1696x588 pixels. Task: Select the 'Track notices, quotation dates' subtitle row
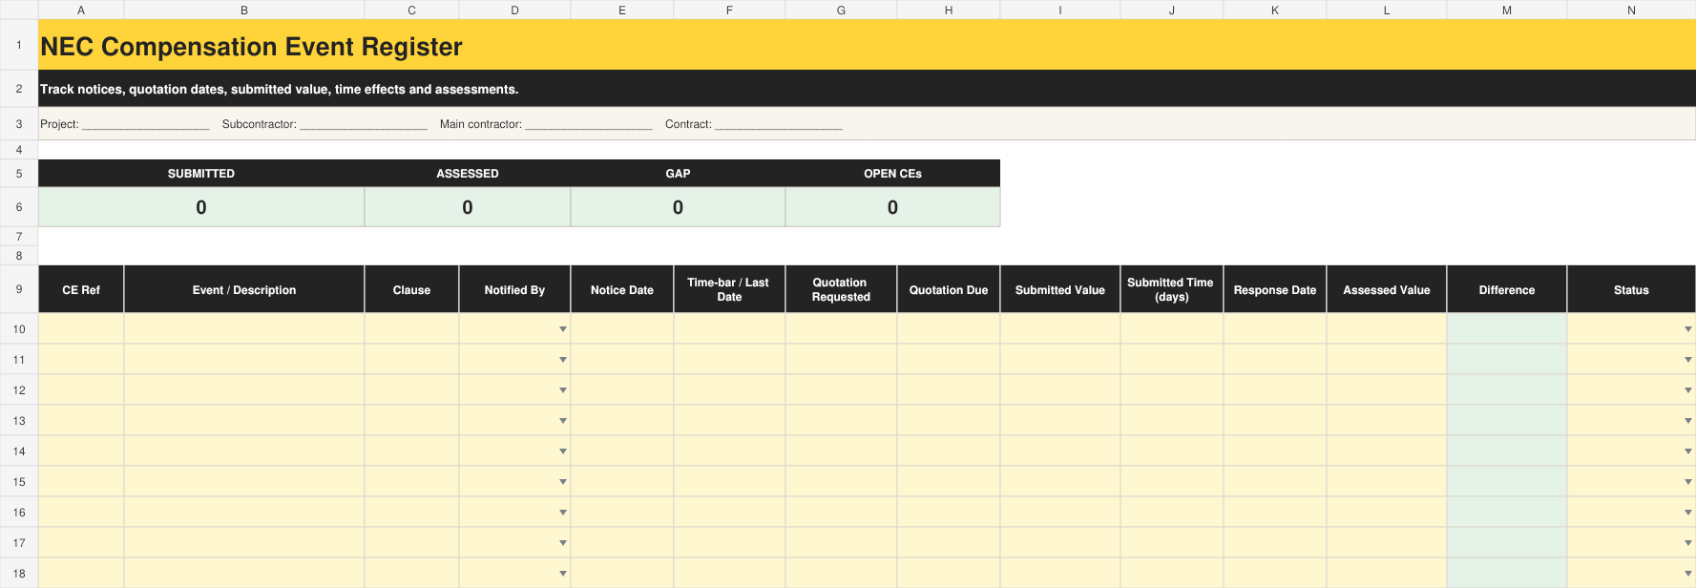tap(867, 89)
